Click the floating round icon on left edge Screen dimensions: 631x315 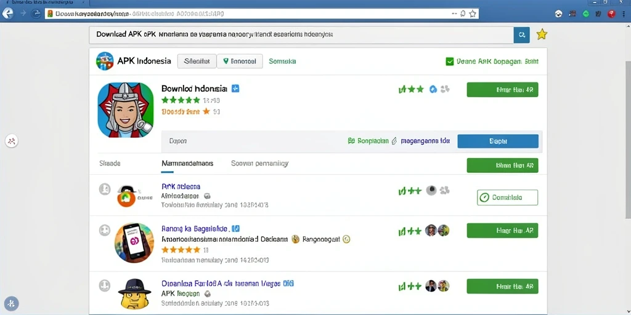click(x=11, y=141)
